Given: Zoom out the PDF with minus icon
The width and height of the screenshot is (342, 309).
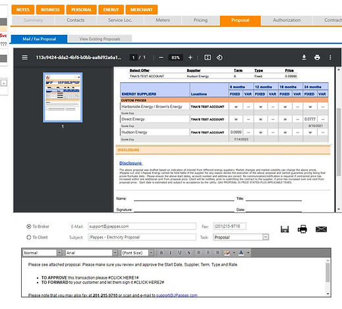Looking at the screenshot, I should coord(161,57).
